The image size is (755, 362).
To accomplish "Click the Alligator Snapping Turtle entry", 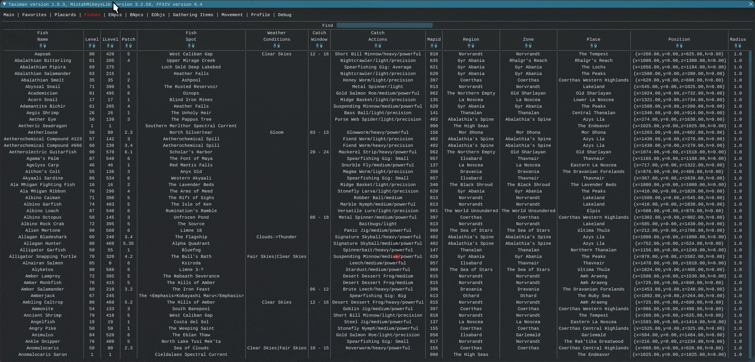I will [x=43, y=257].
